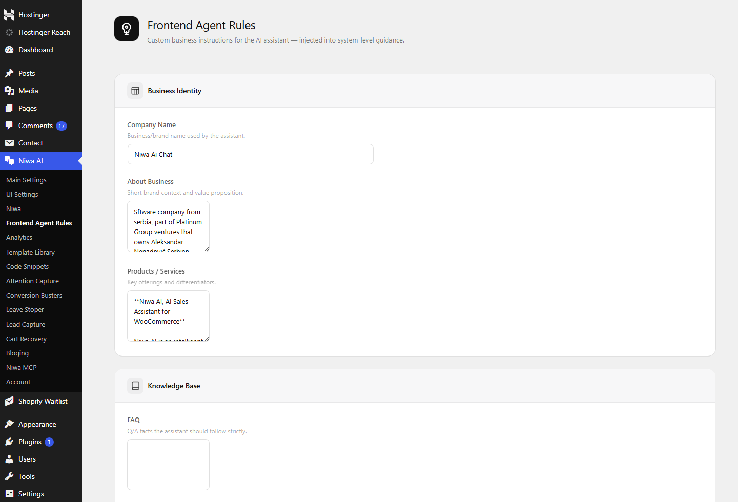The width and height of the screenshot is (738, 502).
Task: Open Conversion Busters page
Action: point(34,295)
